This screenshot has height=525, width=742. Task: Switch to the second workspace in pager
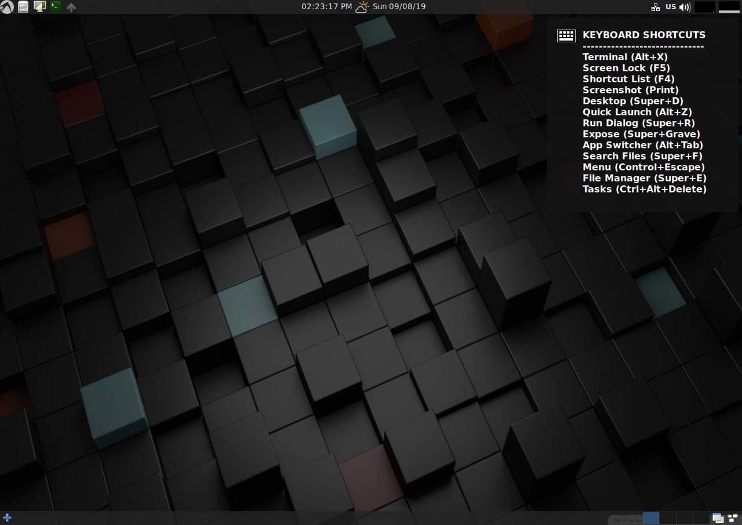click(668, 518)
